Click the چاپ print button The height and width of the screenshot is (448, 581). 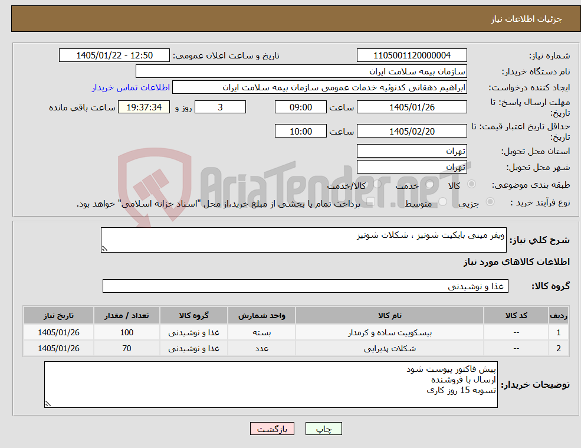pos(323,429)
